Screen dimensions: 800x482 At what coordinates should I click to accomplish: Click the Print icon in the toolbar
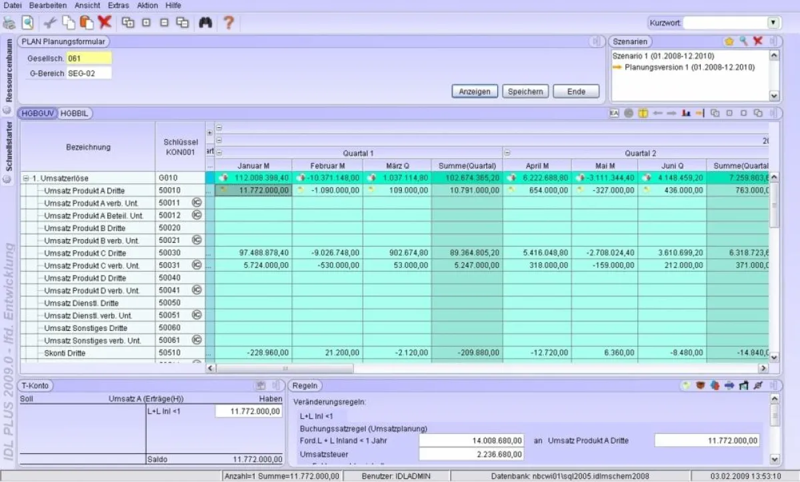click(9, 22)
